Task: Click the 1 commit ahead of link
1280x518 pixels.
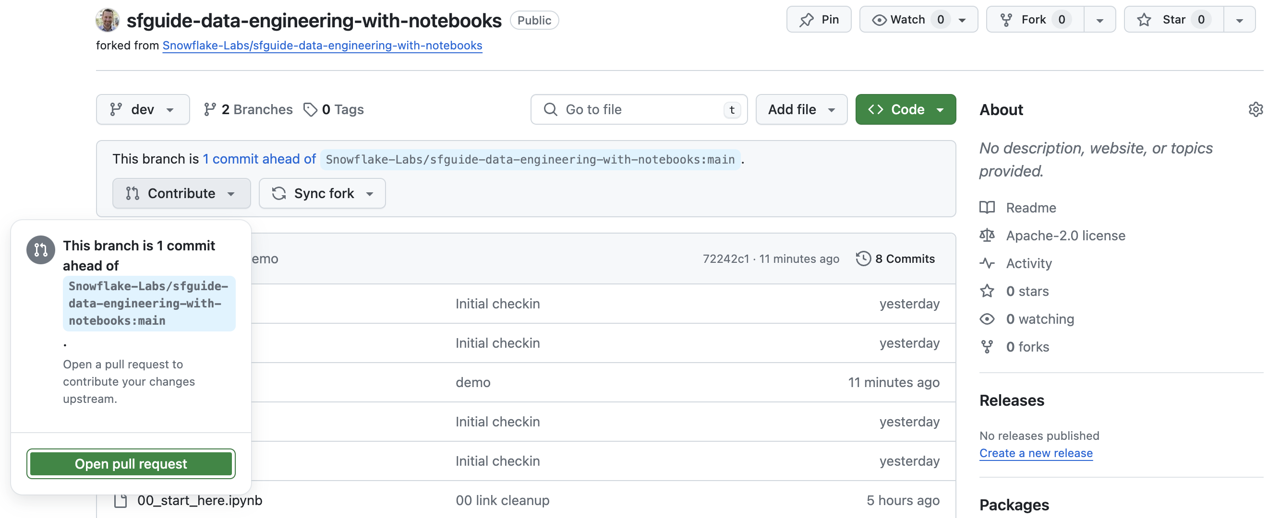Action: coord(259,159)
